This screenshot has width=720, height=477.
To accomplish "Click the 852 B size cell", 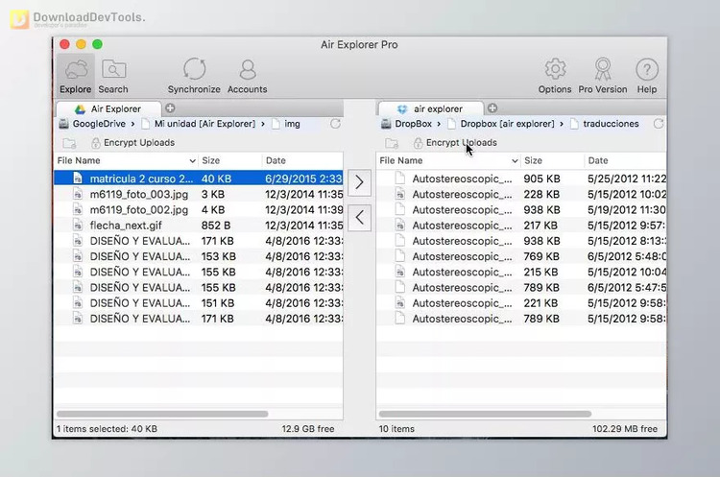I will coord(216,226).
